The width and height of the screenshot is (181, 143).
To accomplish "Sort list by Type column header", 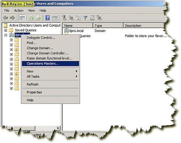I will 108,26.
